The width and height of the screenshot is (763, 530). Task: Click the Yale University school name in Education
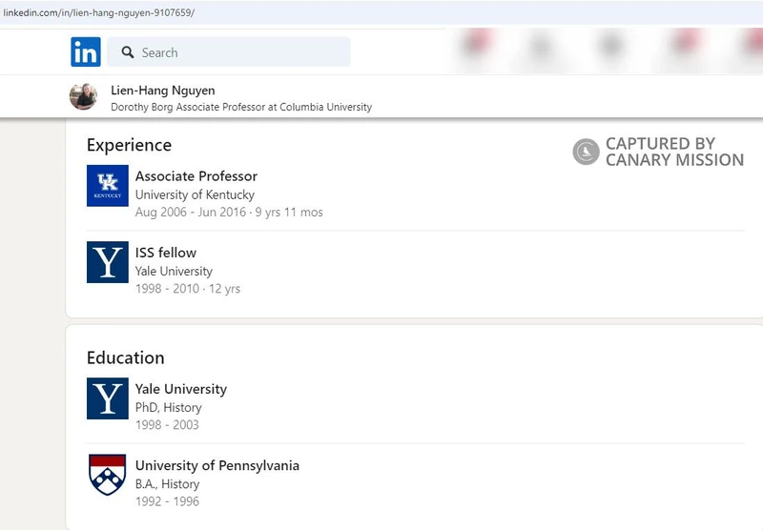[181, 389]
